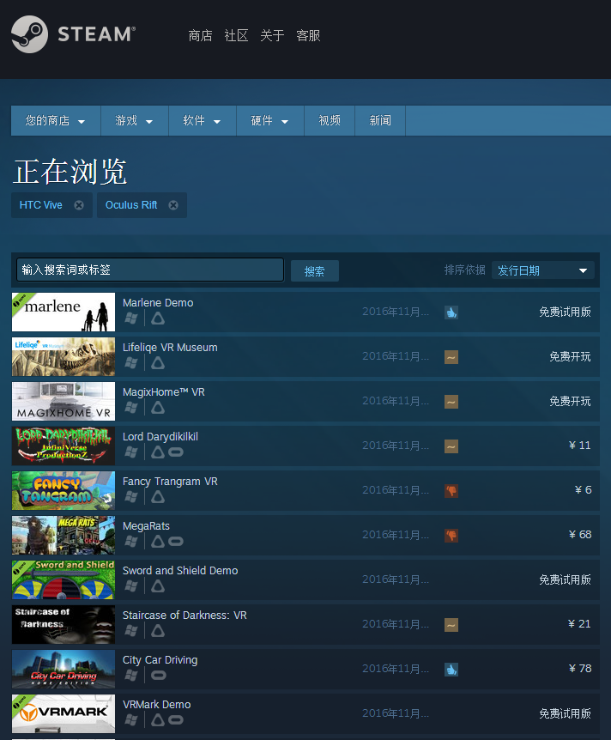Click the ¥ 68 price for MegaRats

[580, 534]
